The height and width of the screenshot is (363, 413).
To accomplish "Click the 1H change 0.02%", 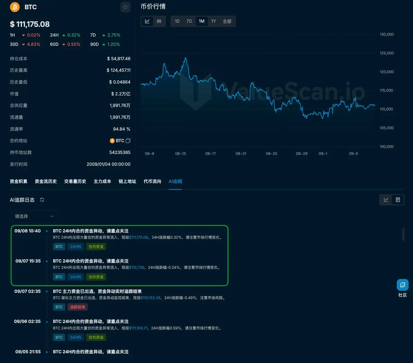I will point(34,35).
